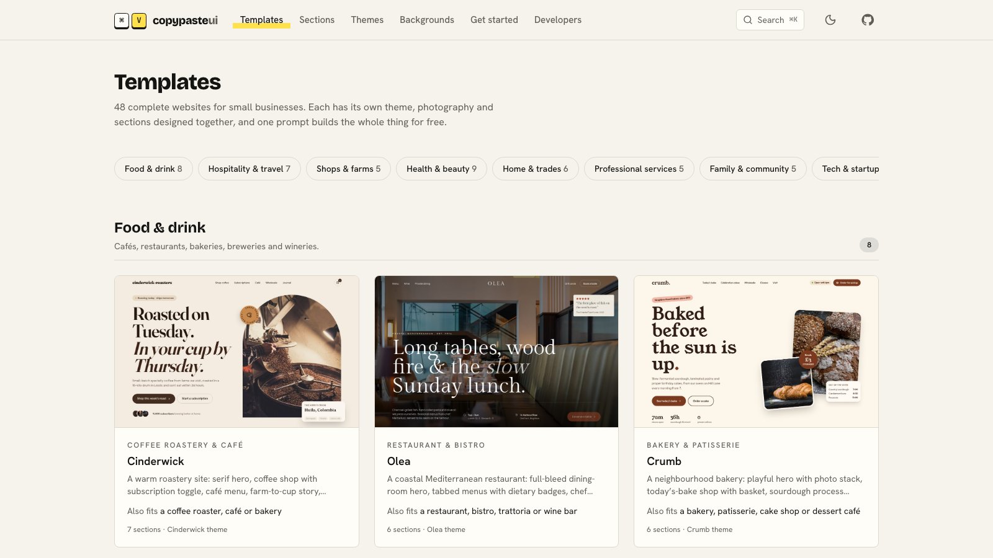Toggle dark mode moon icon
Image resolution: width=993 pixels, height=558 pixels.
(x=830, y=20)
